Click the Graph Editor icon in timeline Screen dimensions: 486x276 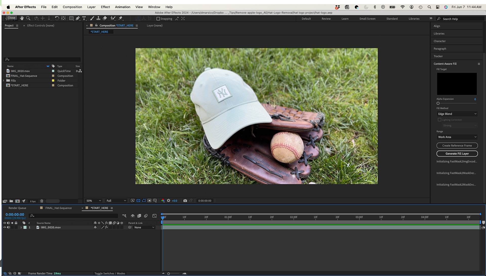click(x=154, y=216)
